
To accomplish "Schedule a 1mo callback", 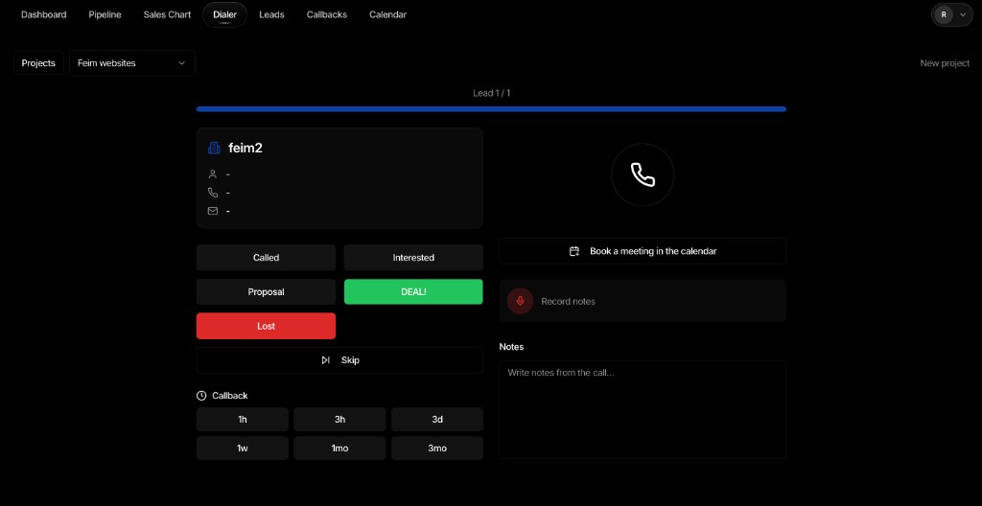I will (x=339, y=448).
